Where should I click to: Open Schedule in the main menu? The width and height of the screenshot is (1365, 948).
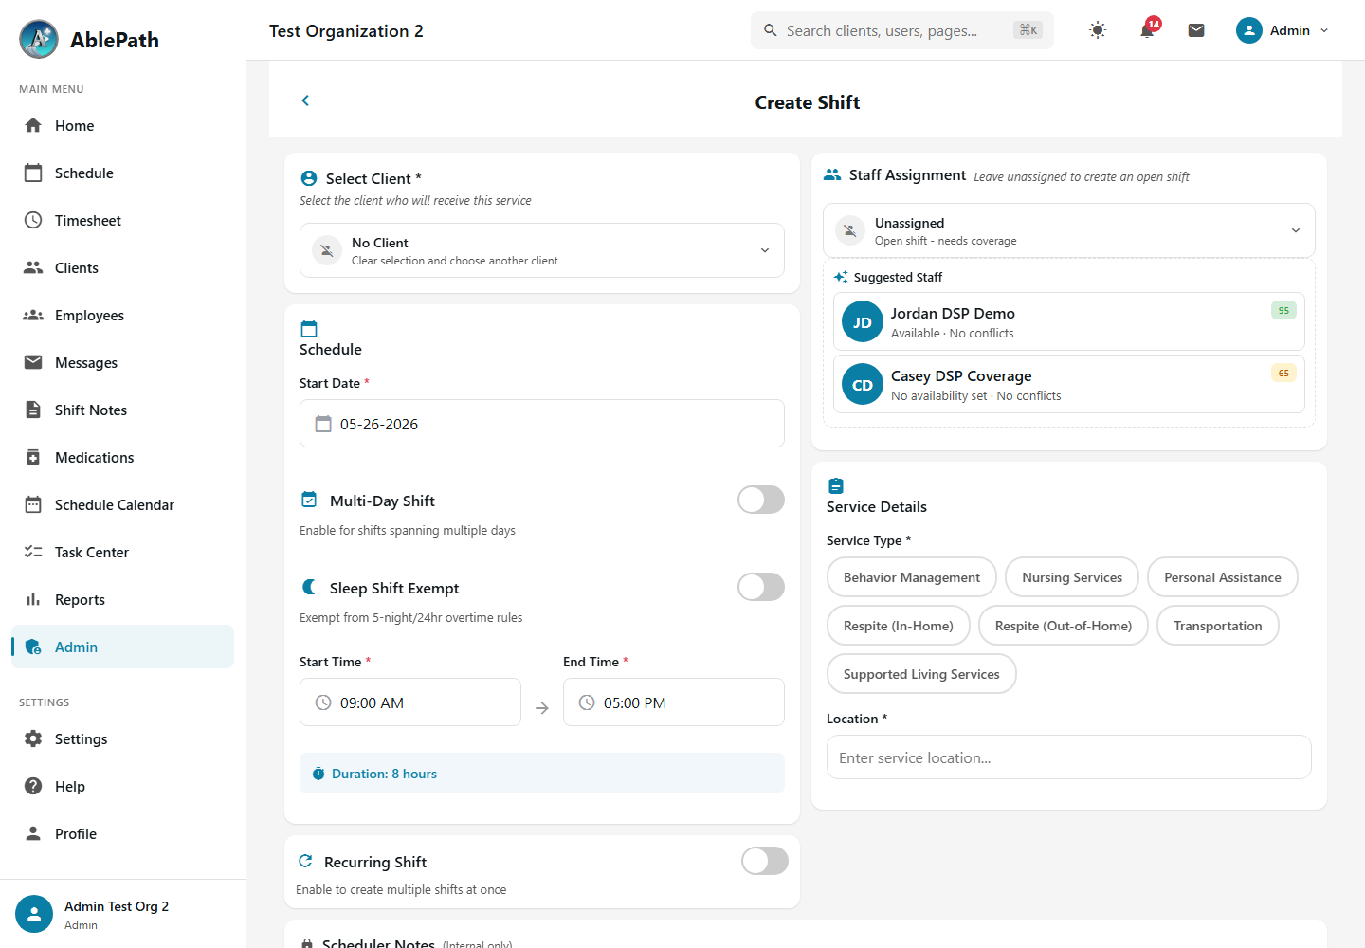pyautogui.click(x=122, y=173)
